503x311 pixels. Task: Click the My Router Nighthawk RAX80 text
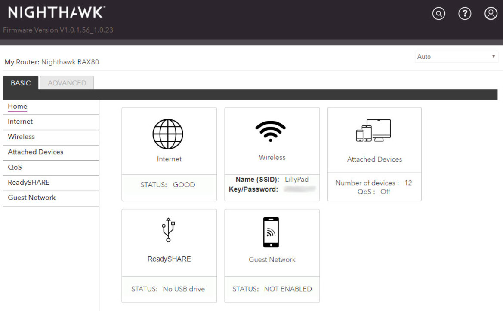(52, 62)
